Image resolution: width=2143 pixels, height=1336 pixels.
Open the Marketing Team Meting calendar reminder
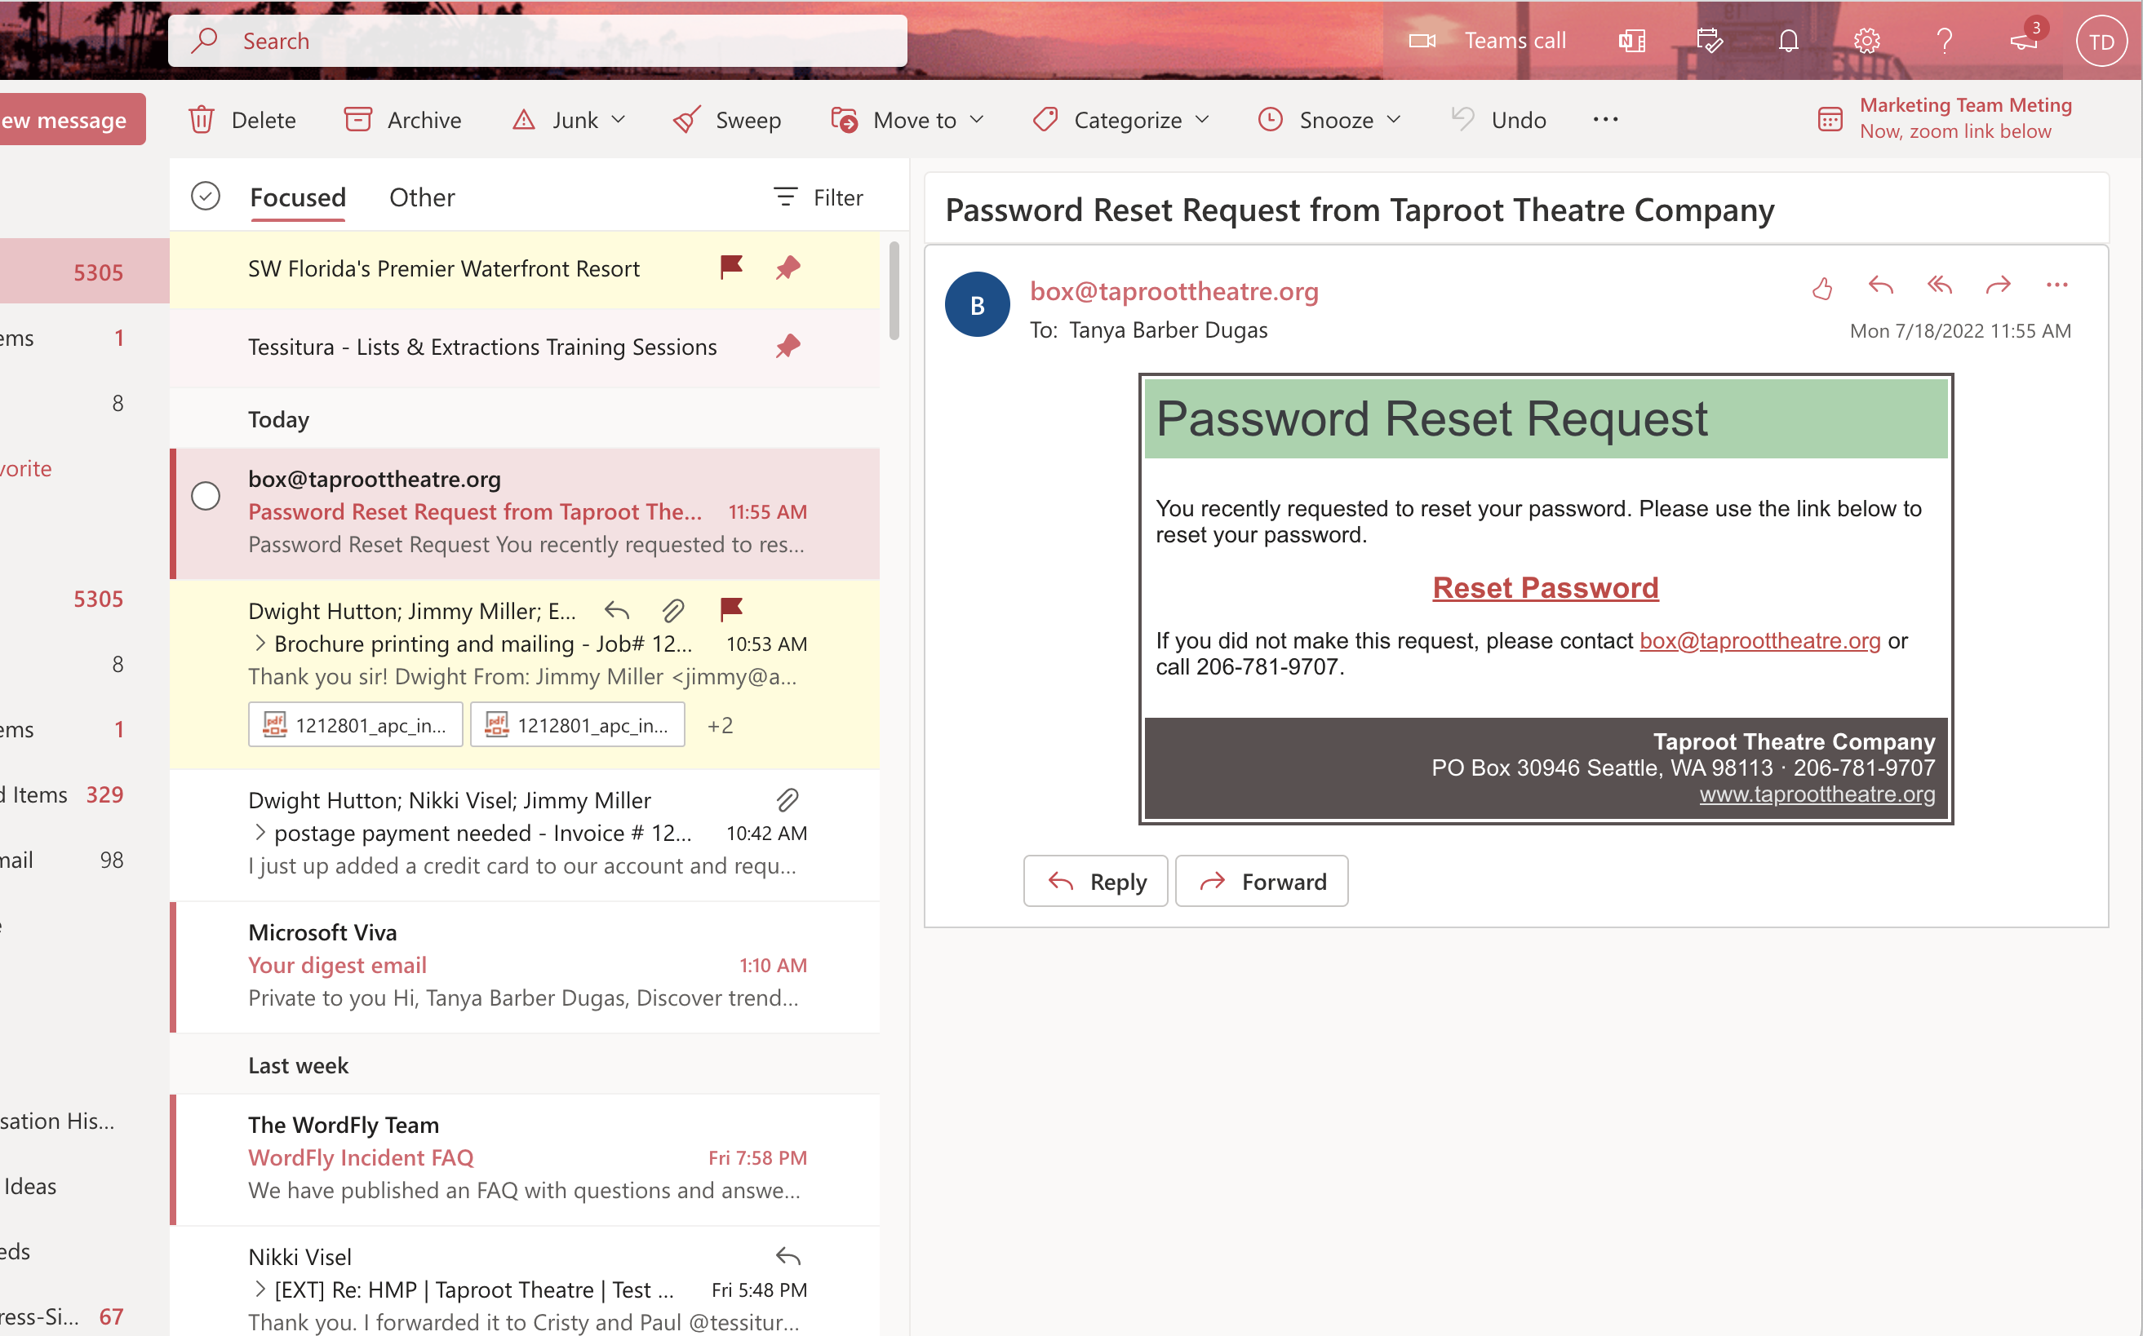coord(1945,117)
